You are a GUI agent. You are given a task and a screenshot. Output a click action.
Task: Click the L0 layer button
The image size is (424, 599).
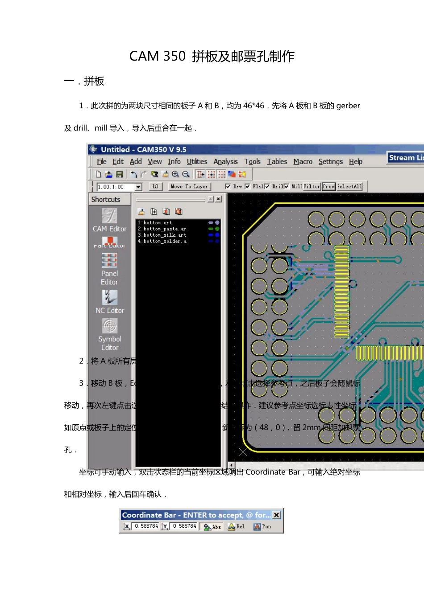tap(155, 187)
